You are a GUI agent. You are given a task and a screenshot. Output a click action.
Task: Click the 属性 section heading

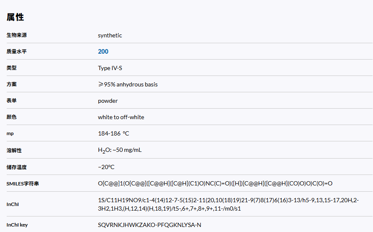(15, 17)
